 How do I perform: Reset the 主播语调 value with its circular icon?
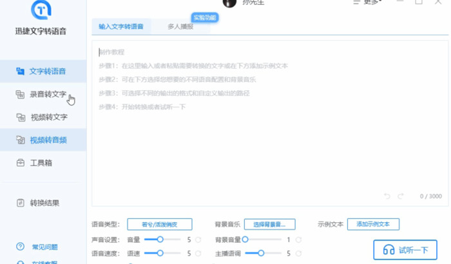(x=298, y=253)
